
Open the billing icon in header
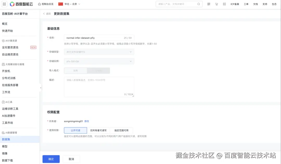(224, 4)
